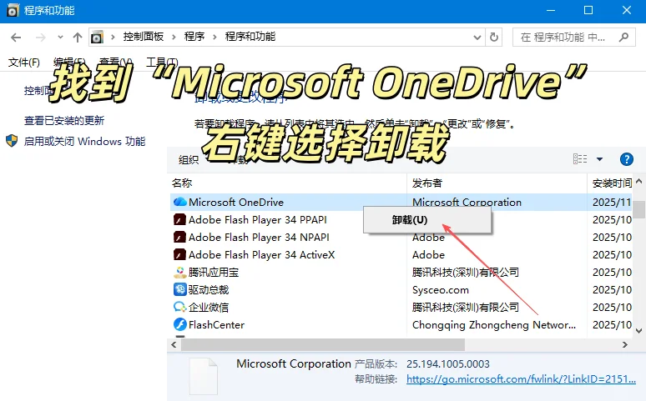Select Adobe Flash Player 34 PPAPI
Screen dimensions: 646x401
point(258,220)
